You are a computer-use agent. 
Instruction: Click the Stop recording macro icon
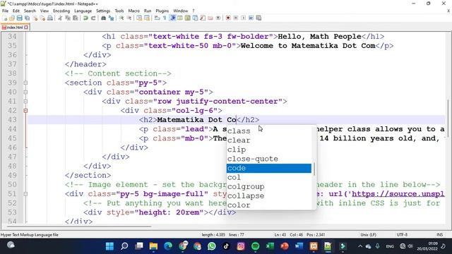click(x=235, y=18)
